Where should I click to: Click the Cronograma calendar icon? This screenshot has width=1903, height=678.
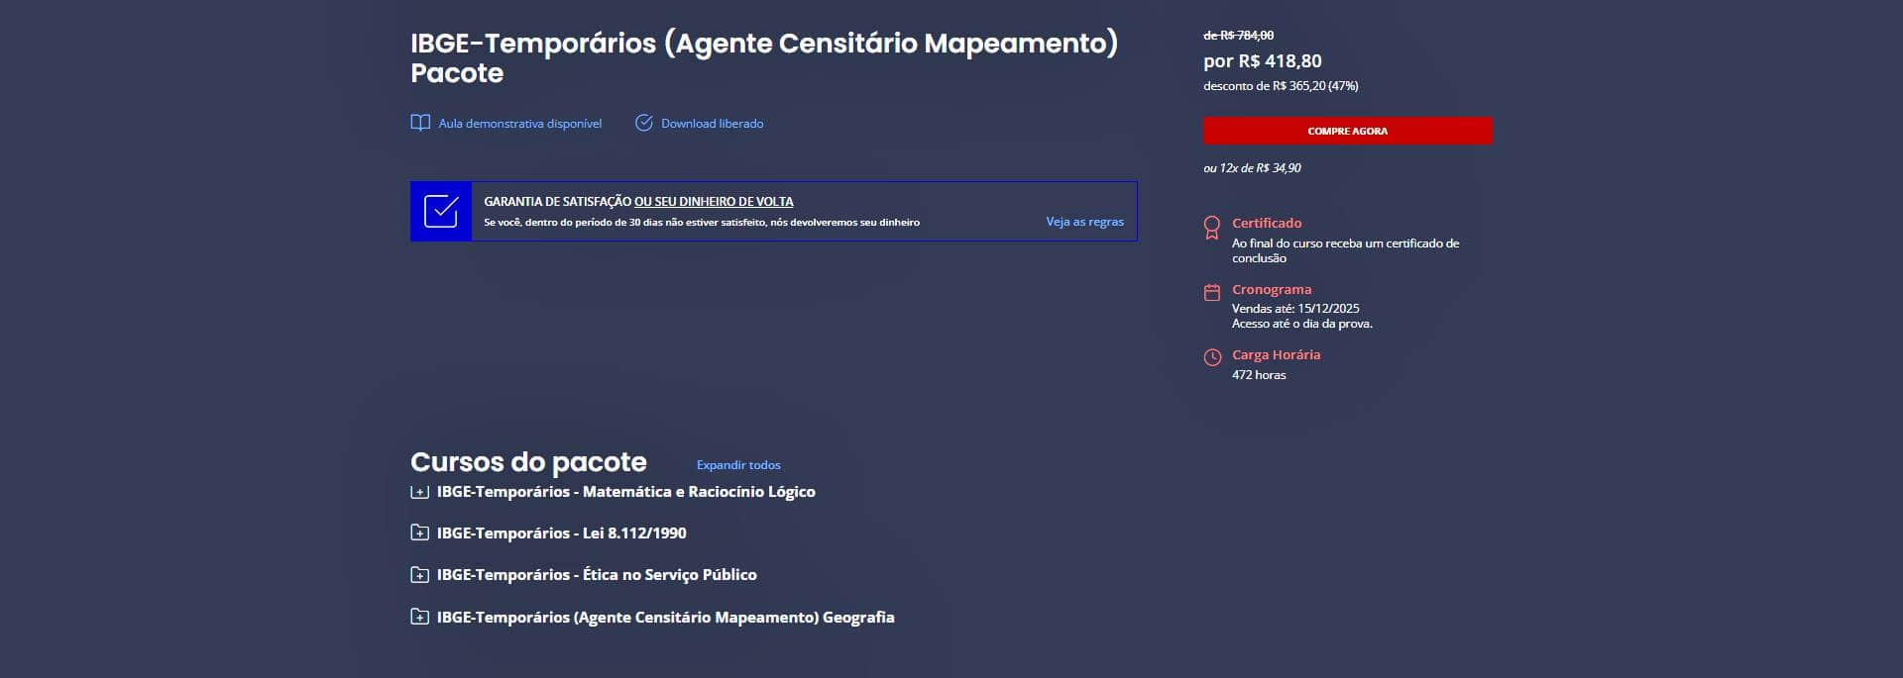(1211, 293)
